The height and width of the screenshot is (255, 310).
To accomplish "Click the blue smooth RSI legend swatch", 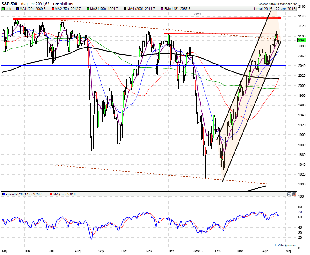I will coord(4,195).
